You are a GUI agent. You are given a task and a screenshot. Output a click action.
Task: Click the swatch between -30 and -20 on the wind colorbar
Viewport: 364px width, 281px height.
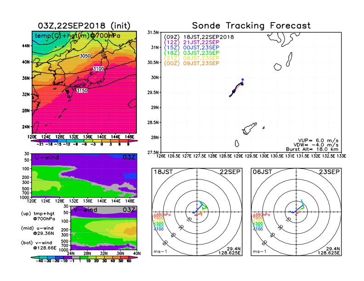coord(51,257)
